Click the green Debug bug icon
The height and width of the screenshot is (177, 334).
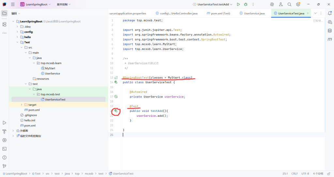(x=246, y=5)
